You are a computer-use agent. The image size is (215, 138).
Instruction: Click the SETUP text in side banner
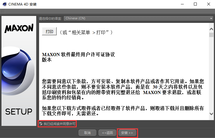19,112
